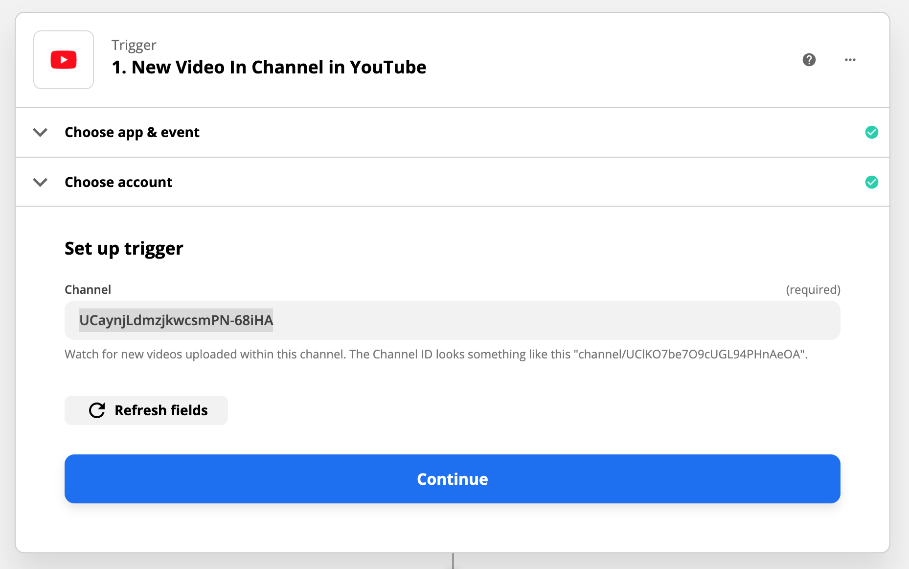Image resolution: width=909 pixels, height=569 pixels.
Task: Click the circular refresh arrow icon
Action: coord(97,410)
